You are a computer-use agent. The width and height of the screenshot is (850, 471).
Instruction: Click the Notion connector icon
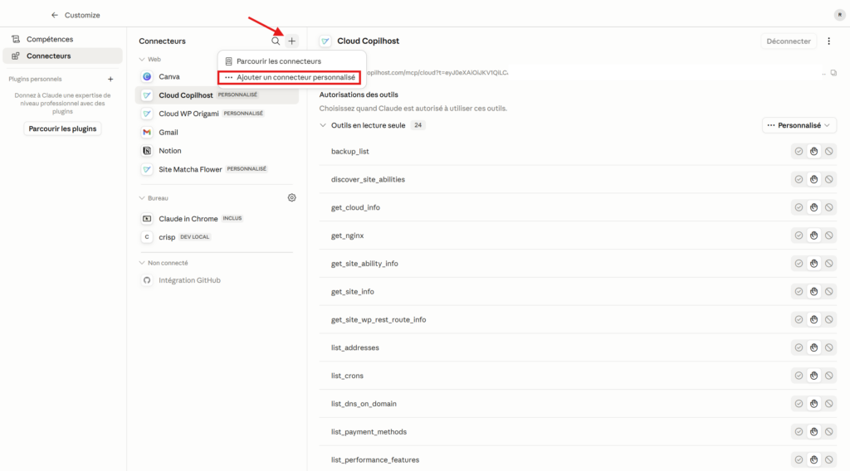pos(147,150)
